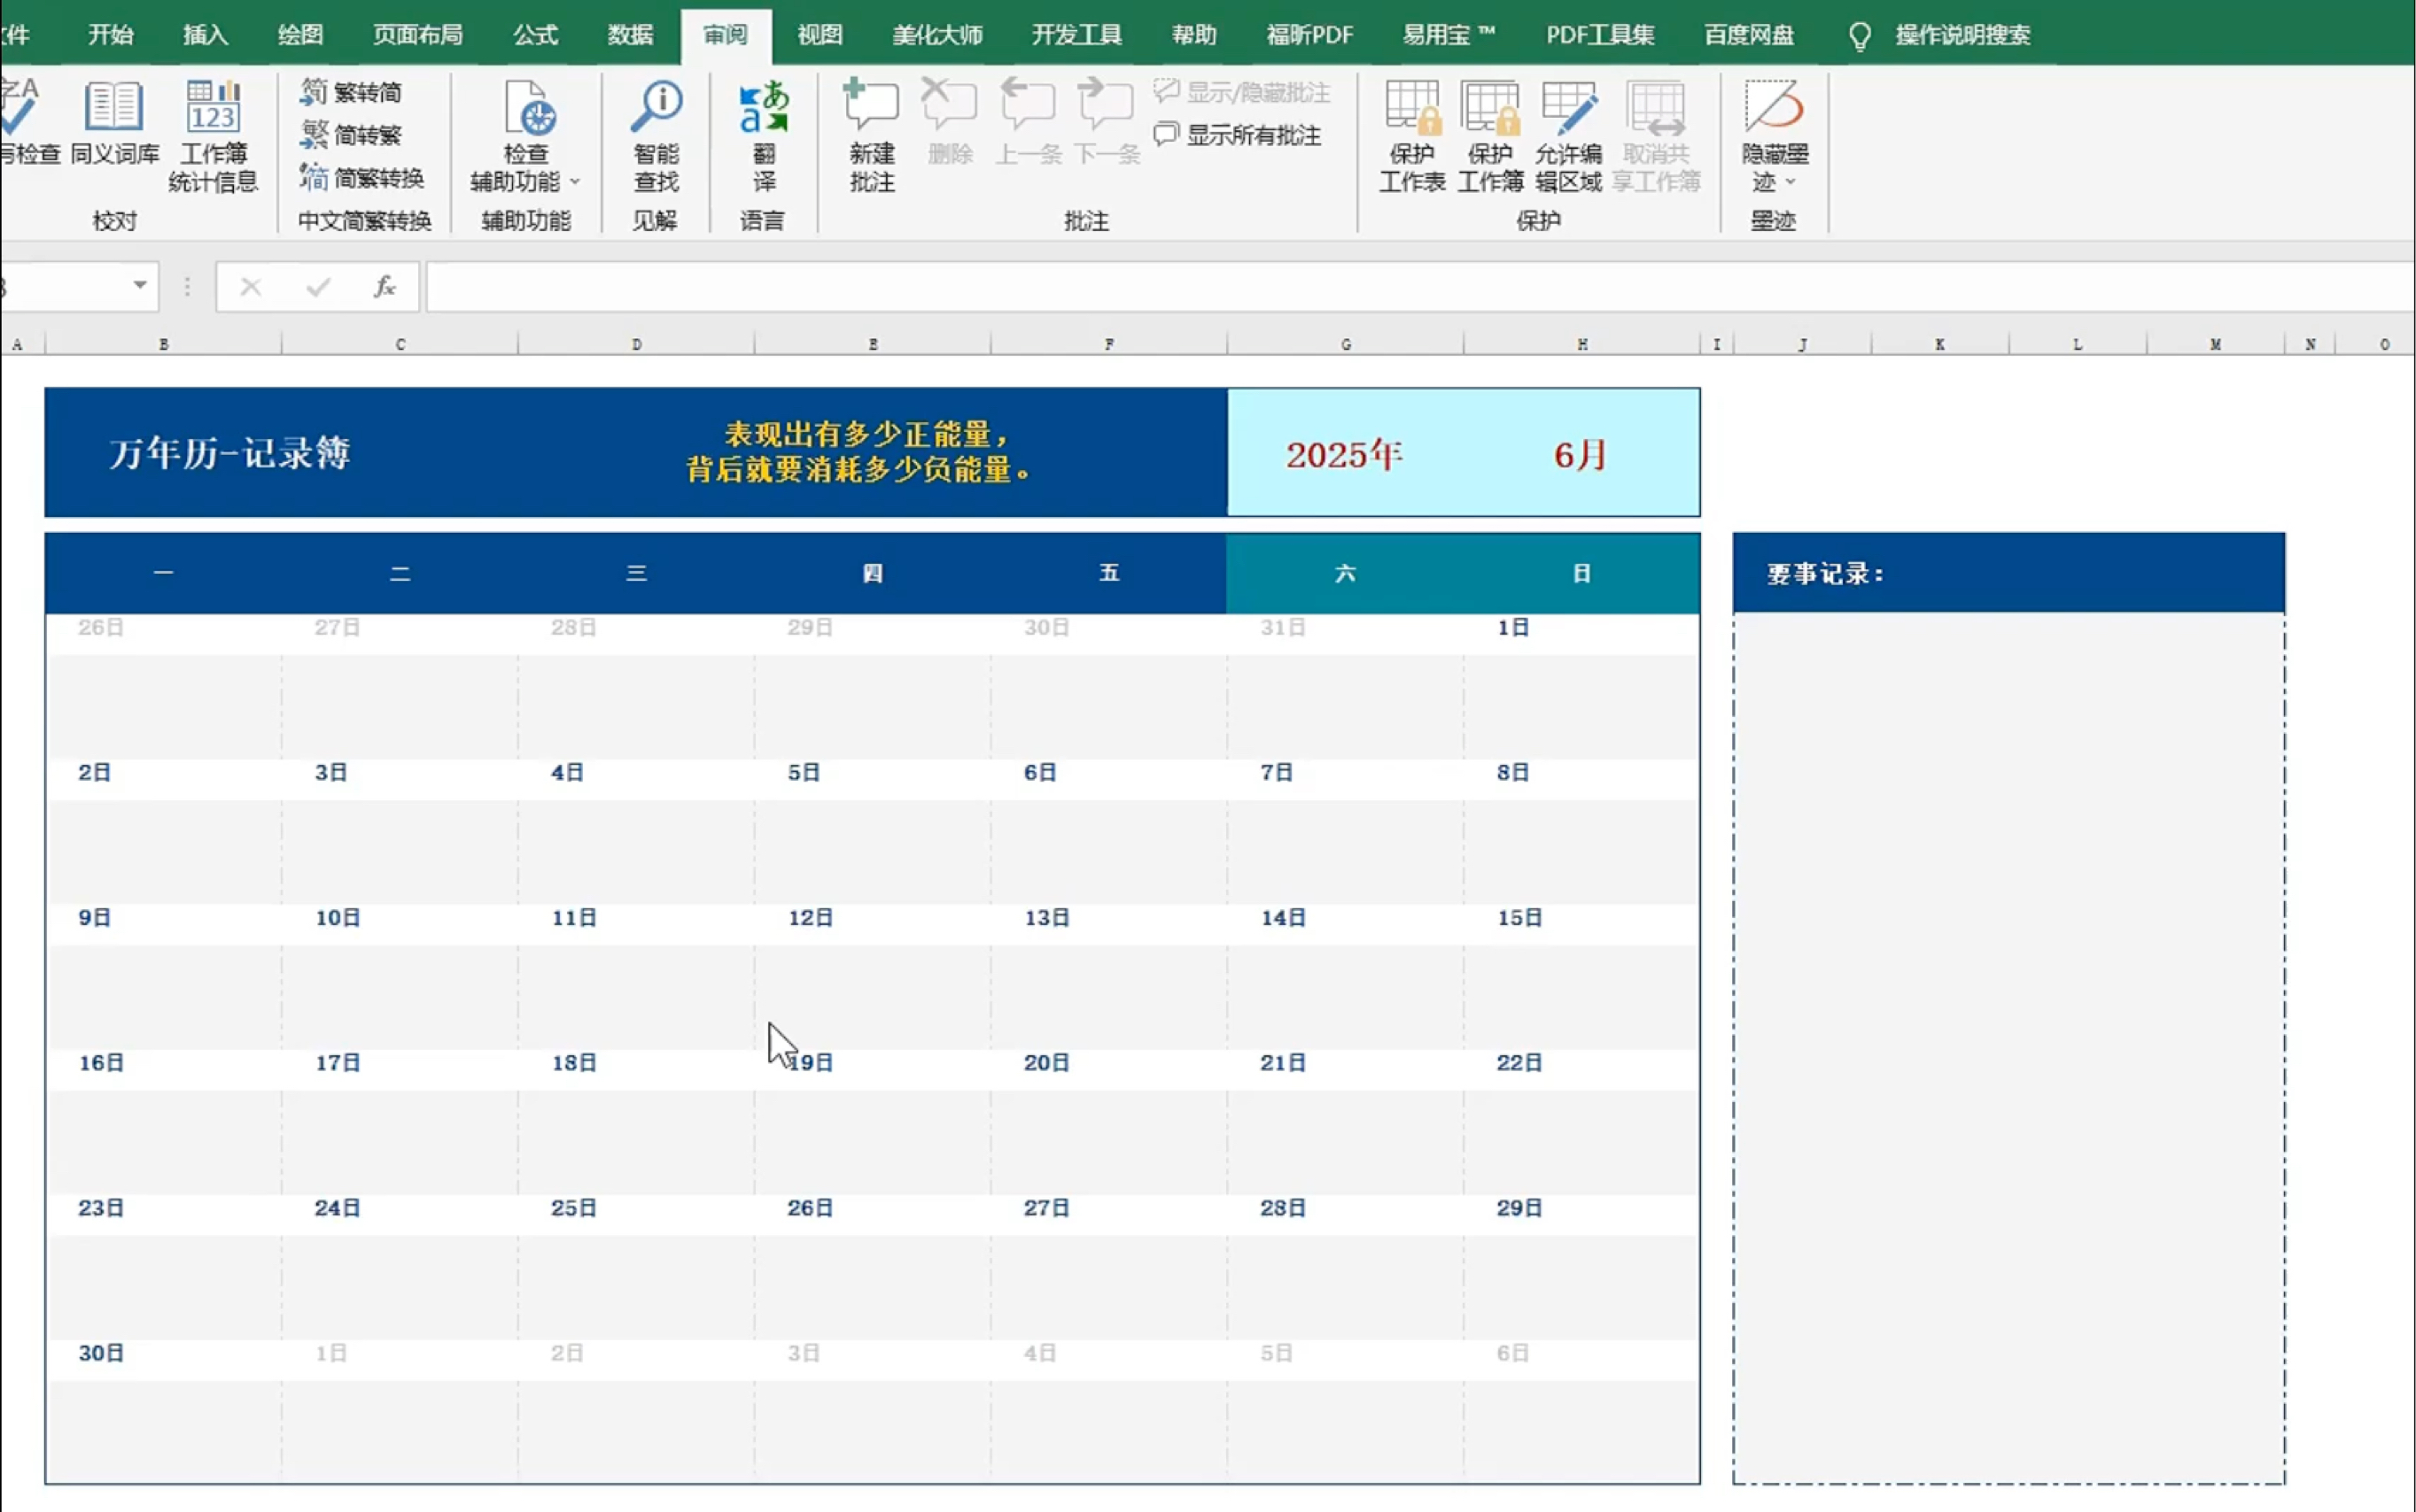
Task: Select the light blue 2025年 year cell
Action: pos(1344,455)
